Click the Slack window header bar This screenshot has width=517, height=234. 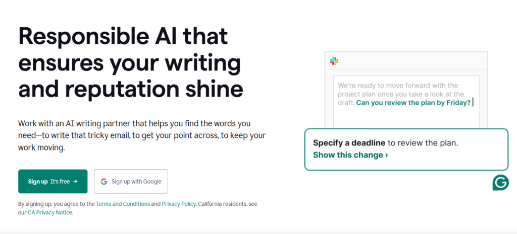tap(406, 61)
